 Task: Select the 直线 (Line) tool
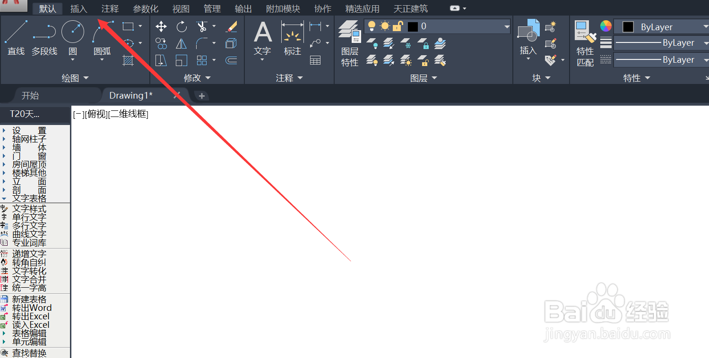[x=16, y=38]
